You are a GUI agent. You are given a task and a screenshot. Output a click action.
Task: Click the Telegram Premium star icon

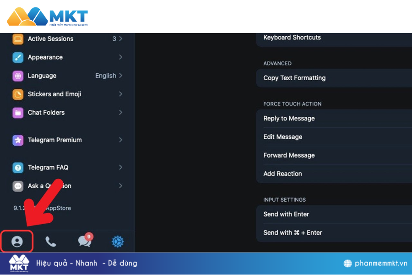(x=18, y=140)
